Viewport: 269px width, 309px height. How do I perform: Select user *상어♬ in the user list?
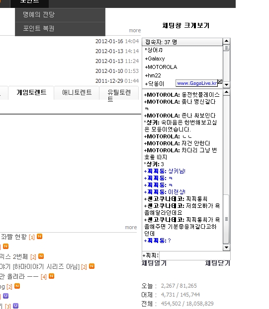pos(154,50)
